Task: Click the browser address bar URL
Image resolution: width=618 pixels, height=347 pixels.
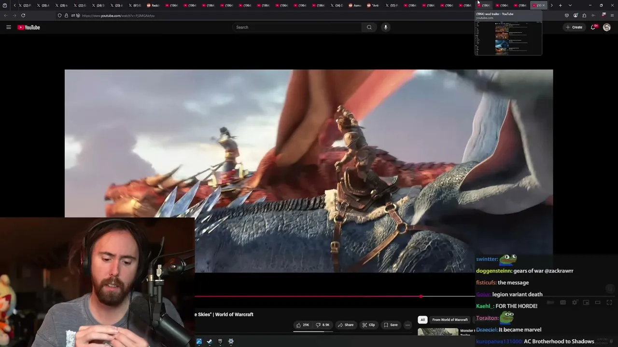Action: [118, 15]
